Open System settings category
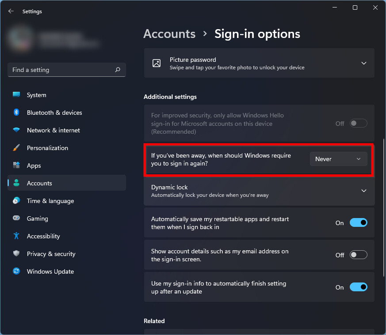This screenshot has height=335, width=386. point(67,95)
